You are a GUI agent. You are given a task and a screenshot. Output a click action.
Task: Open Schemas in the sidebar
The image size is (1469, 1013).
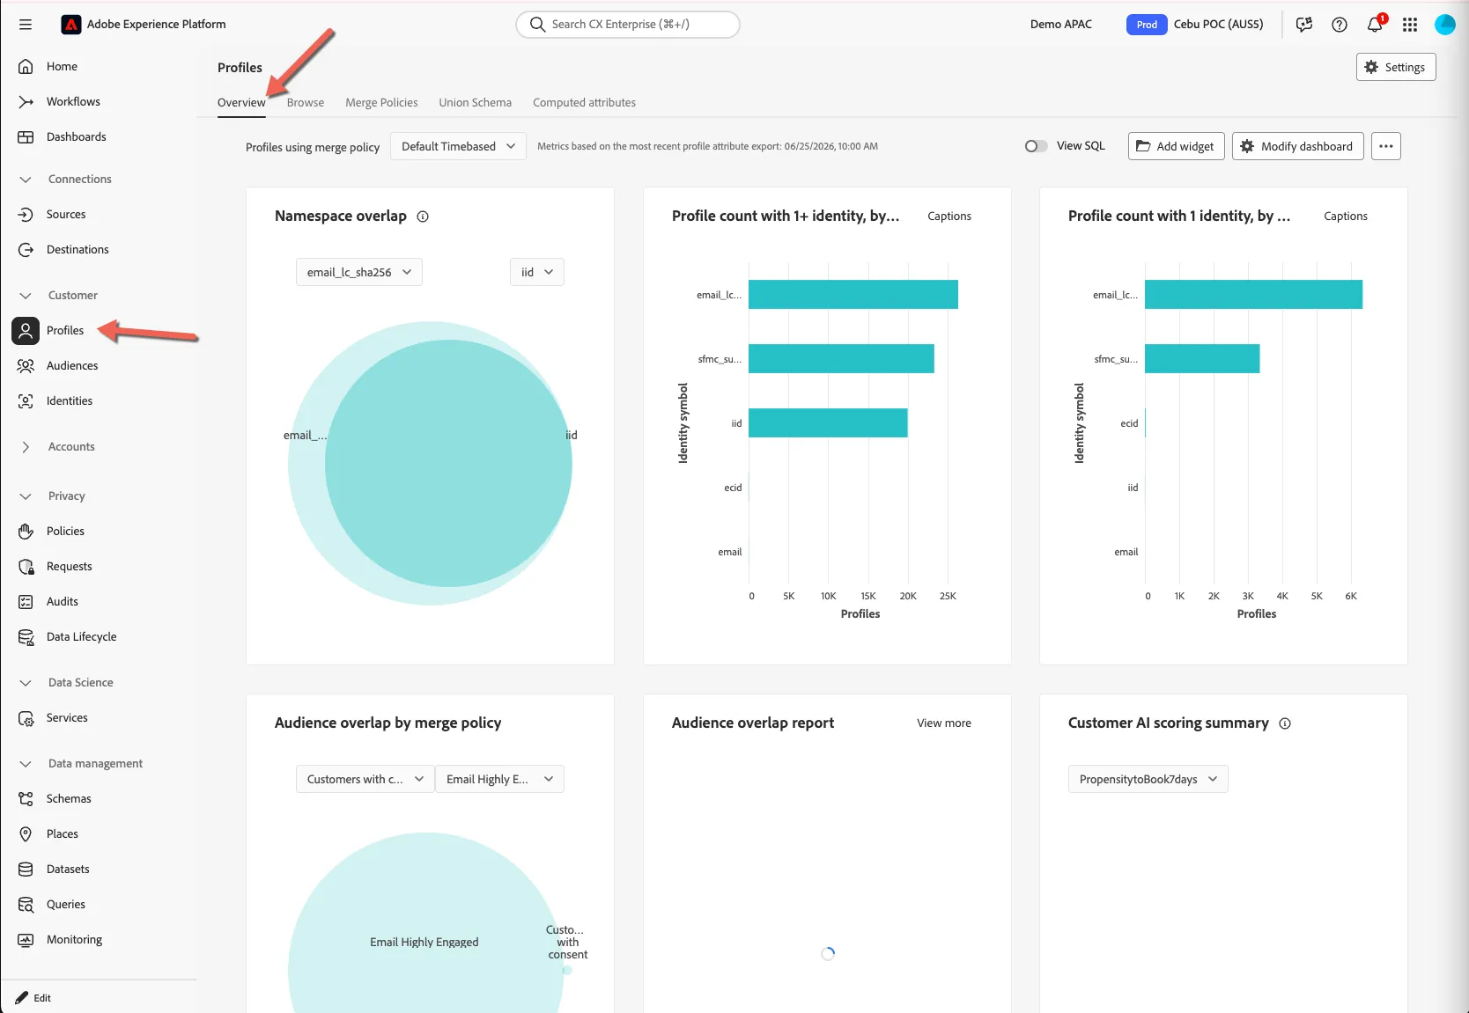pyautogui.click(x=69, y=799)
